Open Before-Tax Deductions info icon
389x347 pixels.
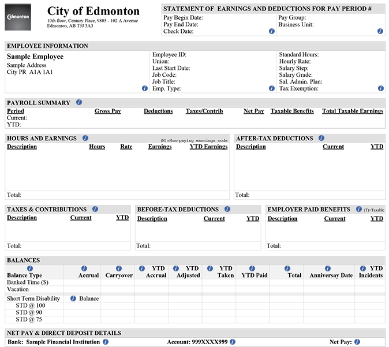point(227,209)
